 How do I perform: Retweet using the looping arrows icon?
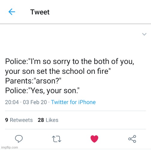(x=56, y=139)
